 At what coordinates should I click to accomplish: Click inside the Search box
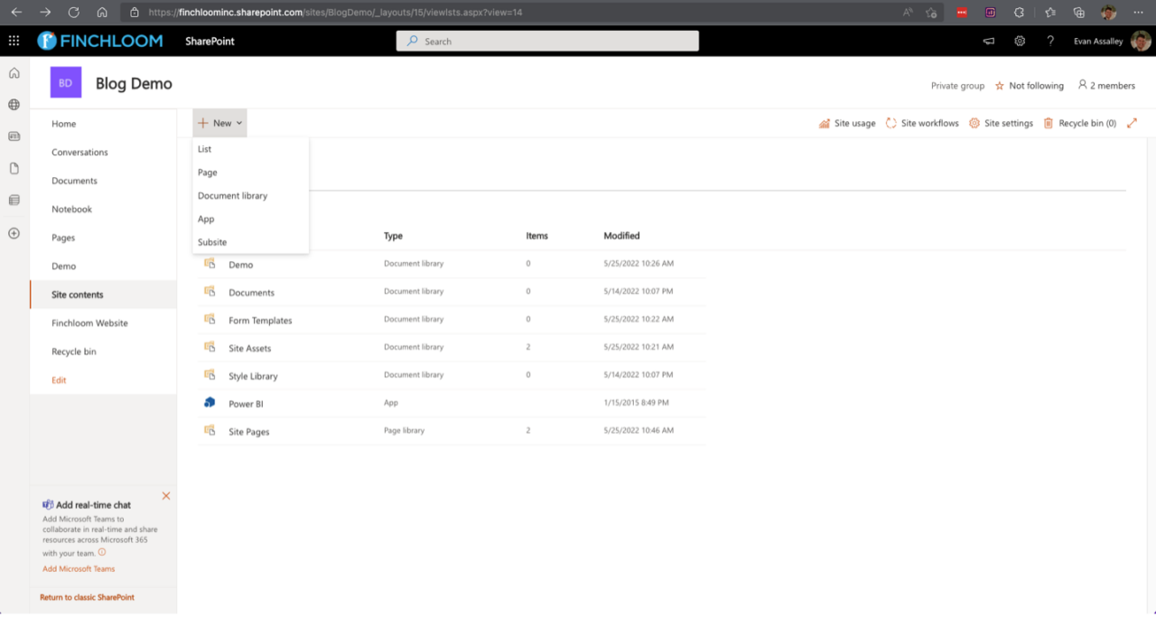(546, 41)
